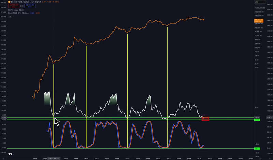The width and height of the screenshot is (273, 160).
Task: Click the 2027 label on the time axis
Action: pyautogui.click(x=210, y=159)
